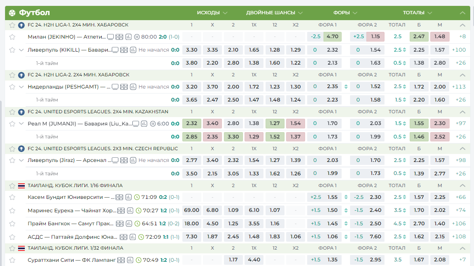Show statistics for Реал М (JUMANJI) match

(x=145, y=124)
